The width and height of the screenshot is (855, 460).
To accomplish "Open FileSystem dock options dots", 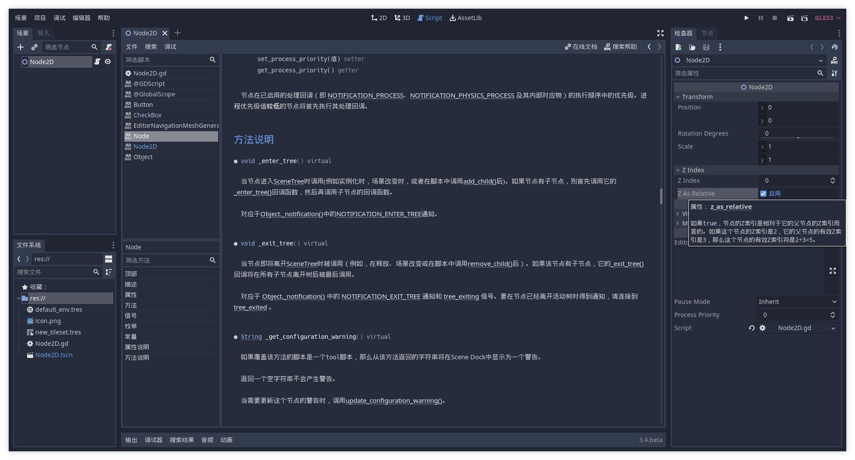I will pyautogui.click(x=113, y=245).
